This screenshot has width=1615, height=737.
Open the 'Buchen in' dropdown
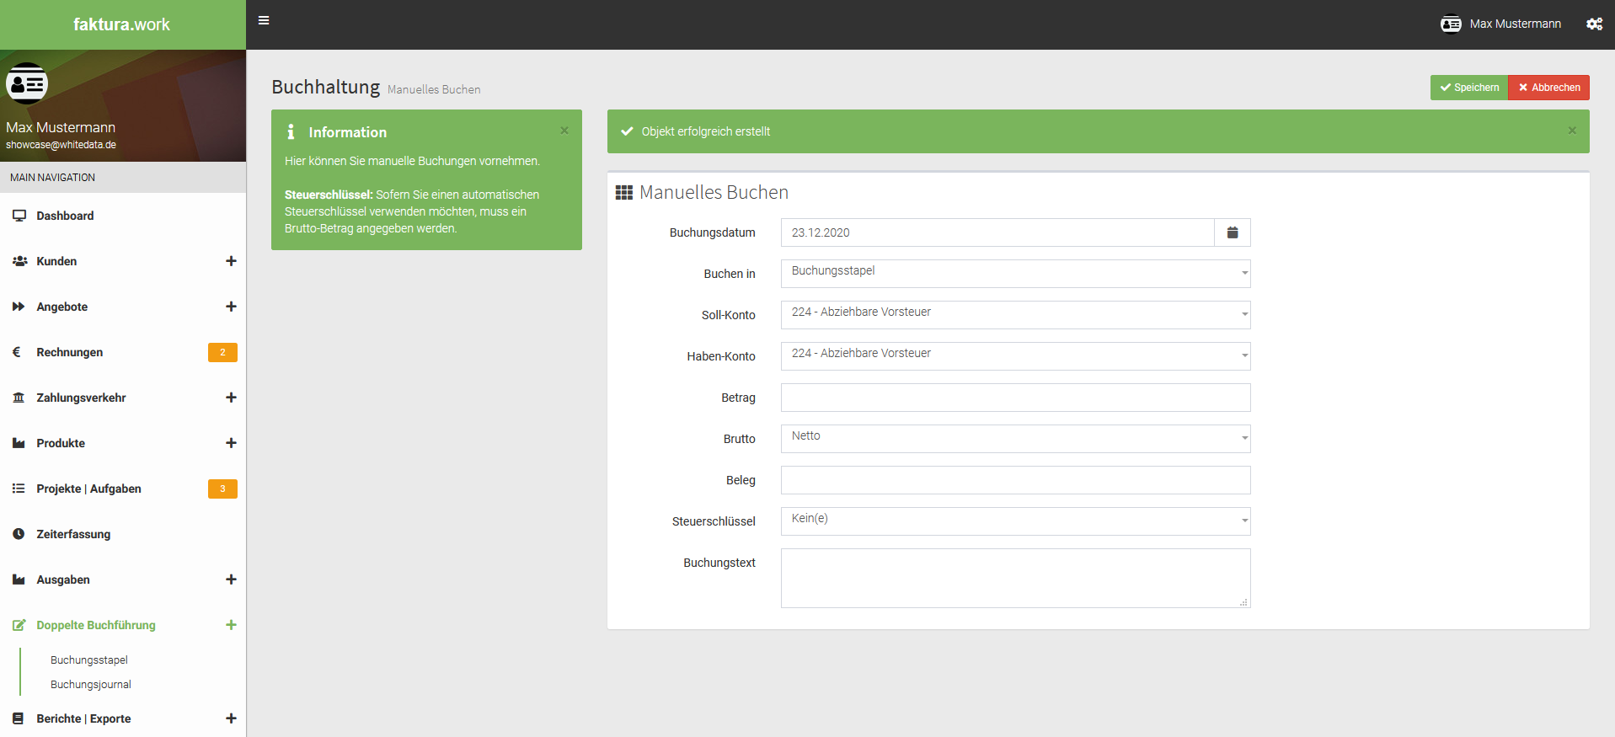click(x=1015, y=274)
